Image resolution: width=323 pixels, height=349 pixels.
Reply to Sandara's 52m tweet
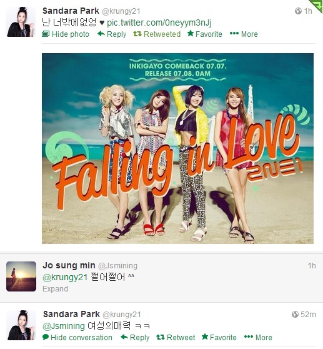135,337
